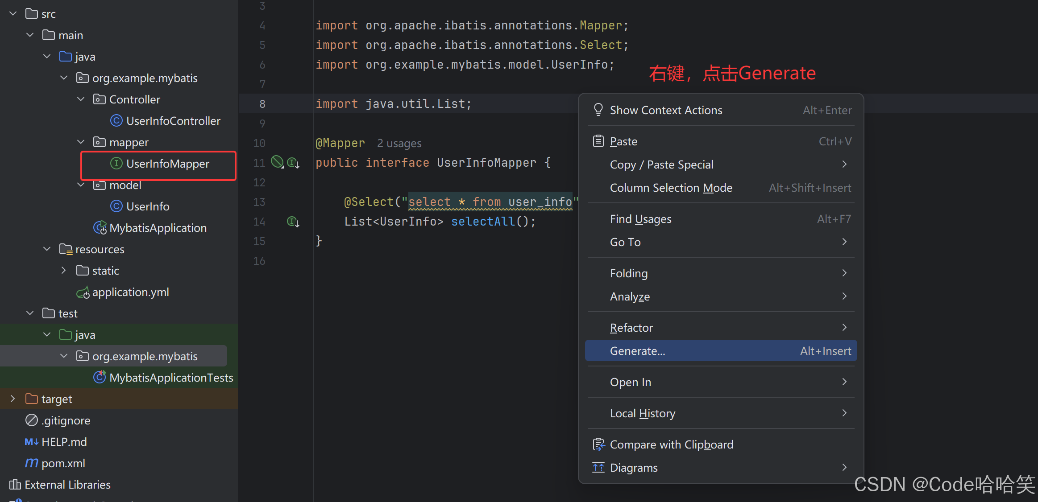The image size is (1038, 502).
Task: Place cursor on selectAll method name
Action: (x=483, y=222)
